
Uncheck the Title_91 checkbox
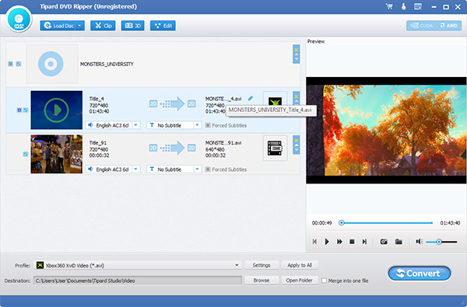click(x=26, y=154)
